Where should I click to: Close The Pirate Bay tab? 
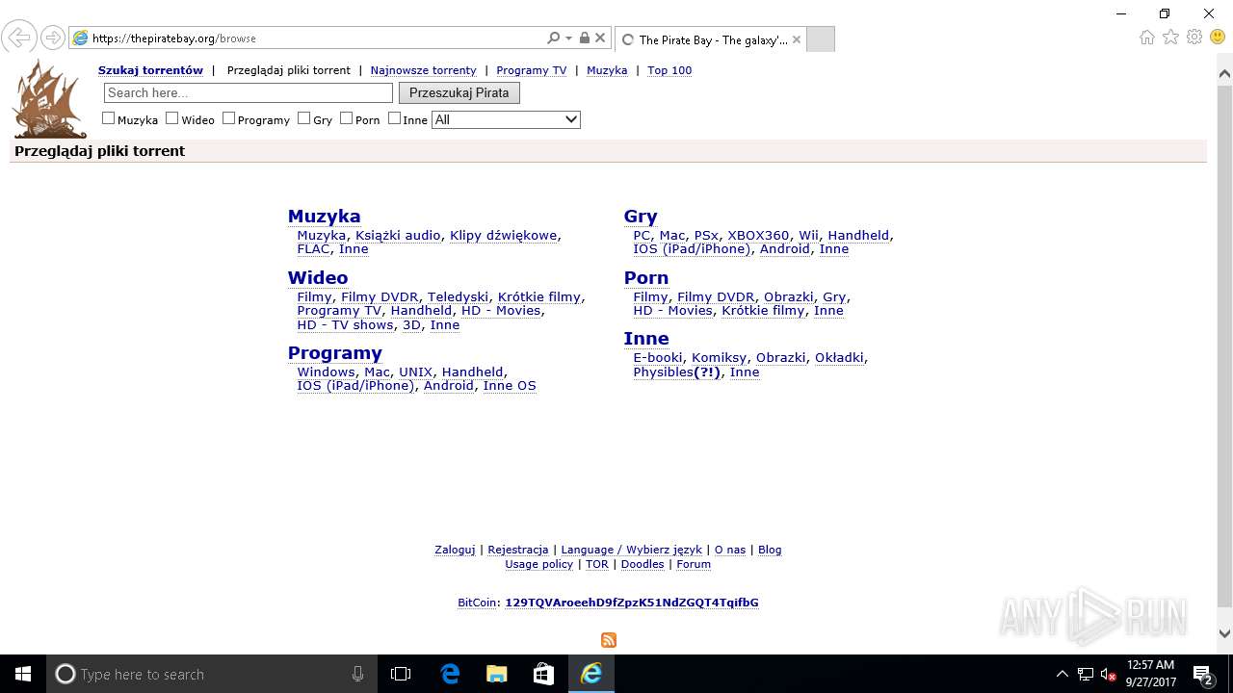point(797,39)
